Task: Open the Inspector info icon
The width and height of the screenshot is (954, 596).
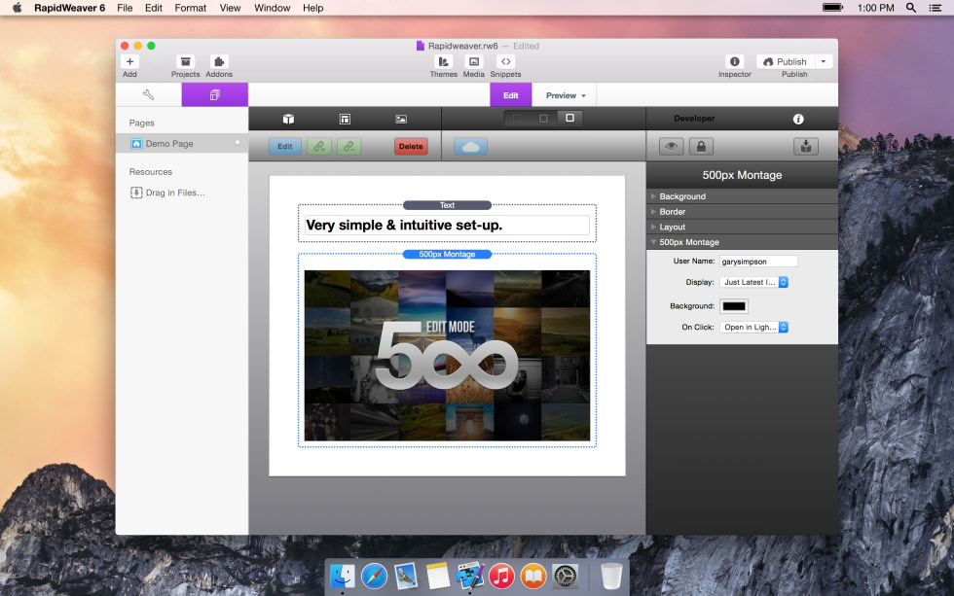Action: (x=734, y=62)
